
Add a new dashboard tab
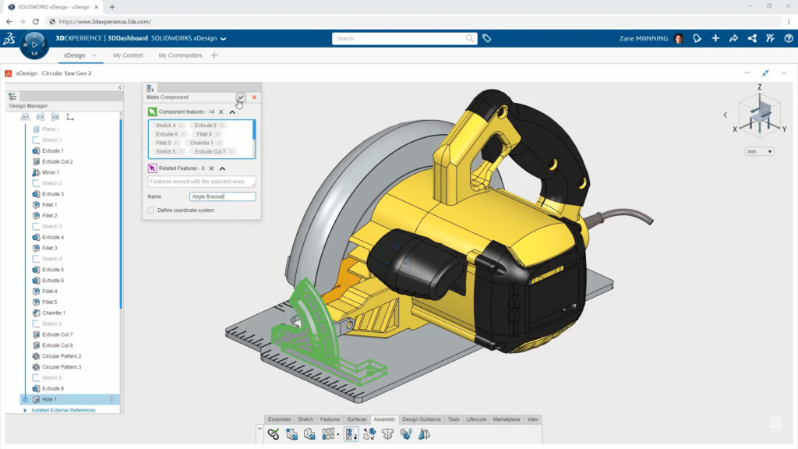tap(214, 55)
